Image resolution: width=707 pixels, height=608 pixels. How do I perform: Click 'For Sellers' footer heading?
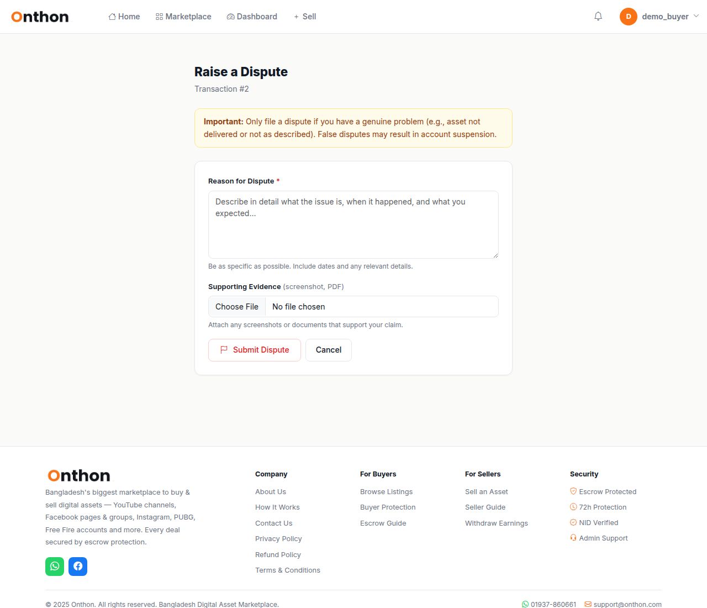pos(483,474)
